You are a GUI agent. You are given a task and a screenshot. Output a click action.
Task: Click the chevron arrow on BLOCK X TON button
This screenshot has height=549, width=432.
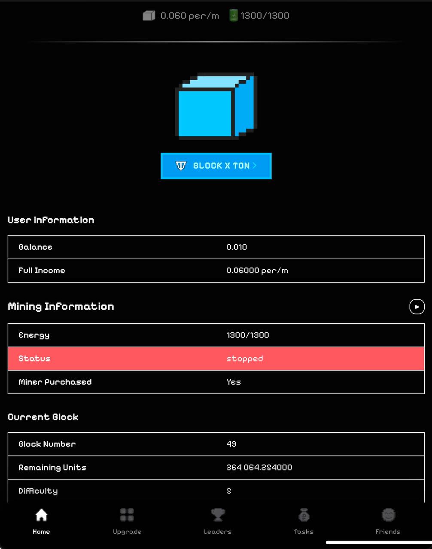pos(254,166)
